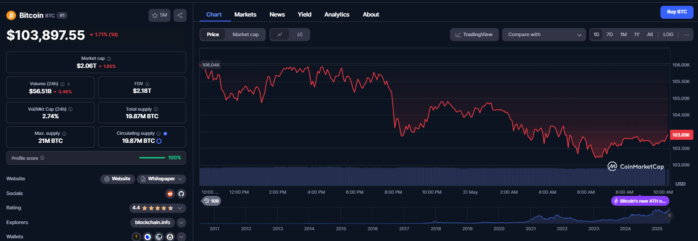Click the 108 history events badge

click(x=211, y=201)
